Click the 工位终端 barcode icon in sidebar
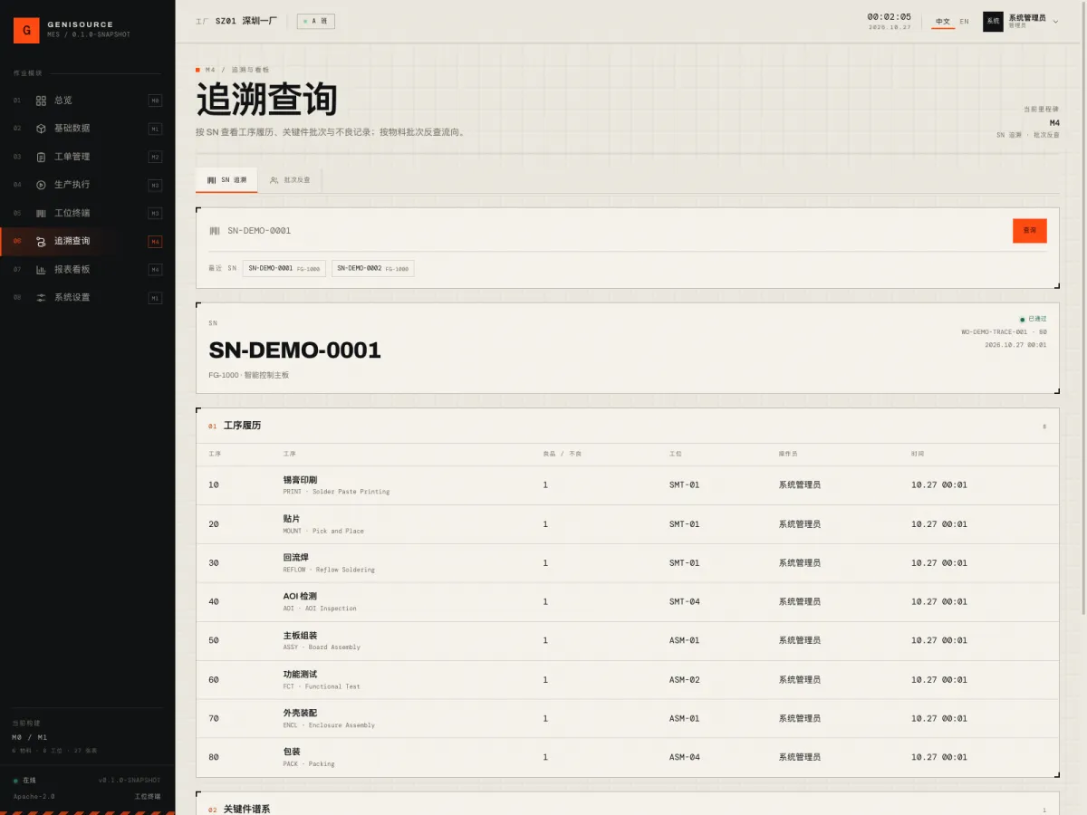 pos(41,214)
